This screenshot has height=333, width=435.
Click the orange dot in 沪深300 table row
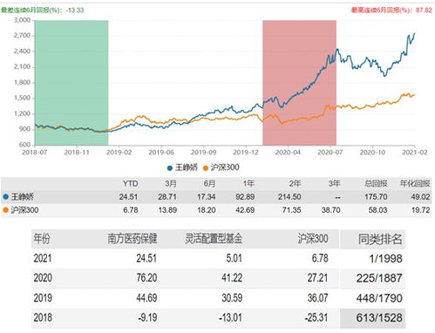[5, 210]
